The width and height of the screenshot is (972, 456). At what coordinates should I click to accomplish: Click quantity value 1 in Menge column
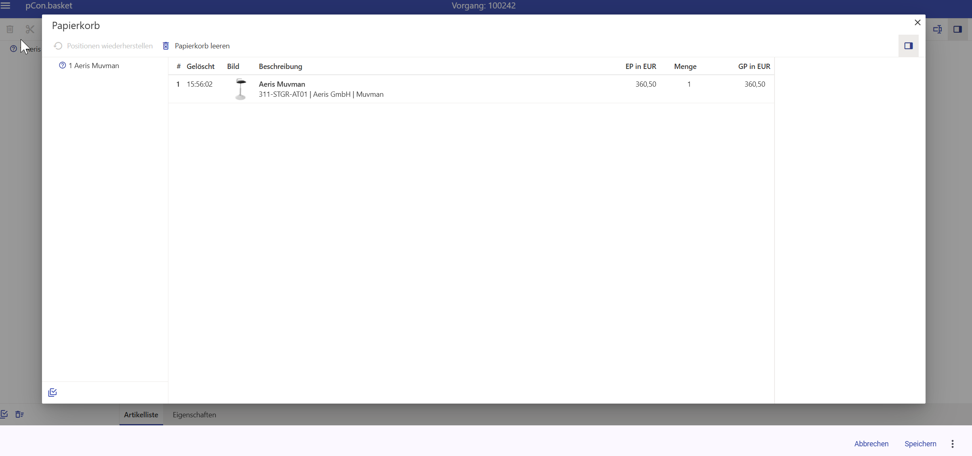pyautogui.click(x=689, y=84)
